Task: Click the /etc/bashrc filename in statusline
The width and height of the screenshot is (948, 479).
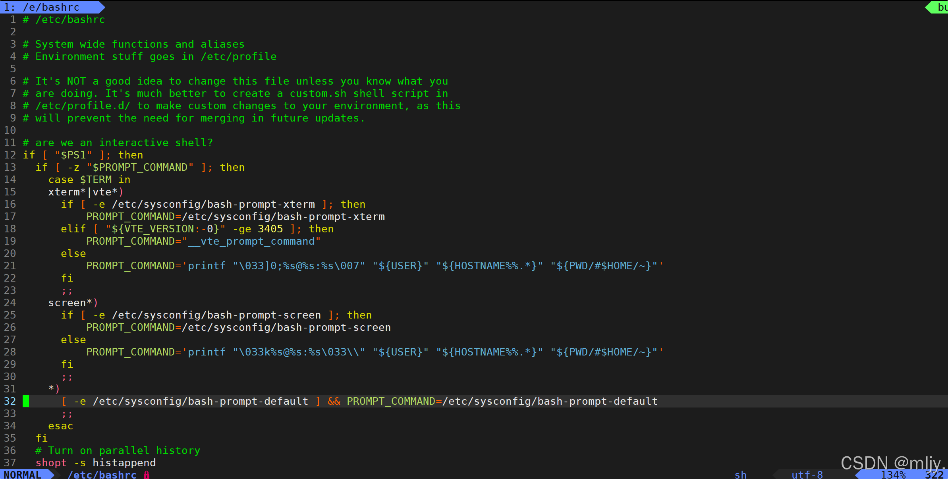Action: pos(102,475)
